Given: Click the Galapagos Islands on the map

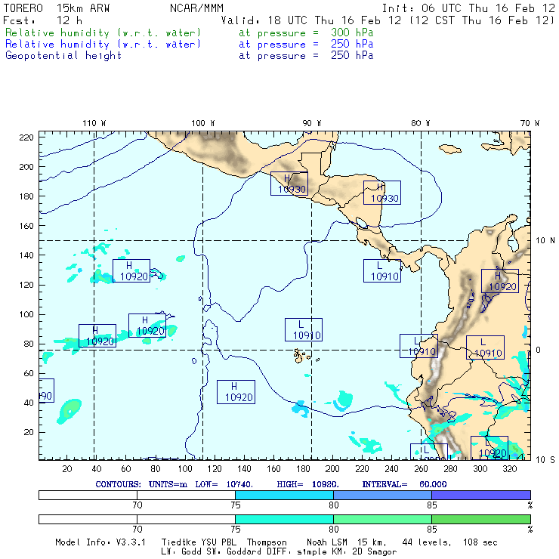Looking at the screenshot, I should [x=302, y=354].
